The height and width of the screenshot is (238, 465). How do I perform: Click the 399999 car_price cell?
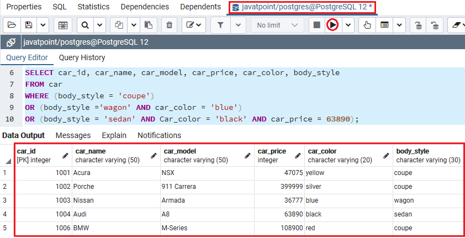(x=279, y=187)
